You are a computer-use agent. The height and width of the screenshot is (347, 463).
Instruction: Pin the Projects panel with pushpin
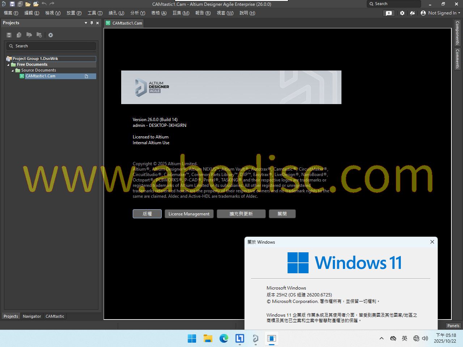tap(92, 23)
